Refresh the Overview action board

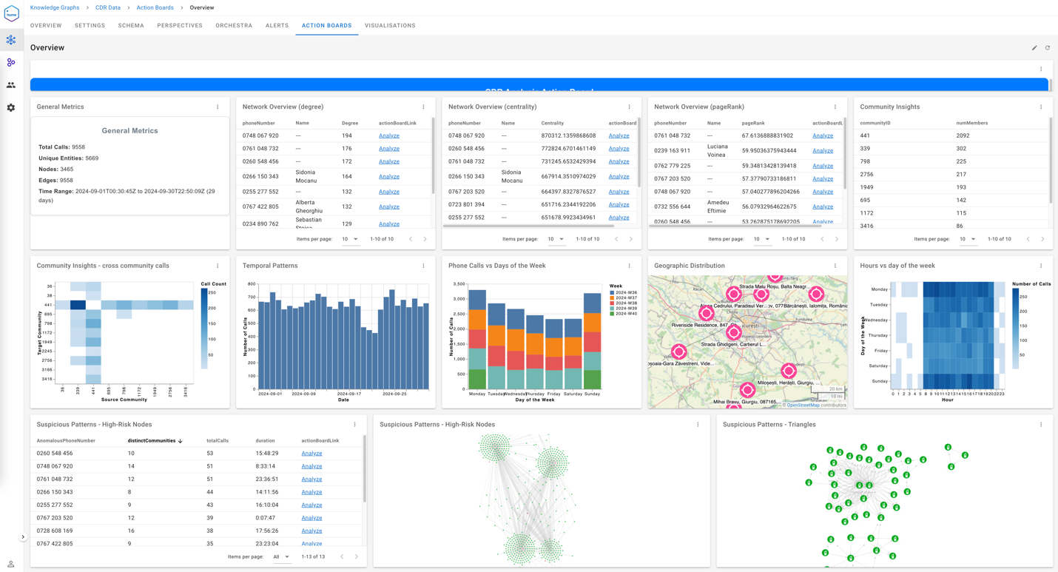pyautogui.click(x=1048, y=48)
